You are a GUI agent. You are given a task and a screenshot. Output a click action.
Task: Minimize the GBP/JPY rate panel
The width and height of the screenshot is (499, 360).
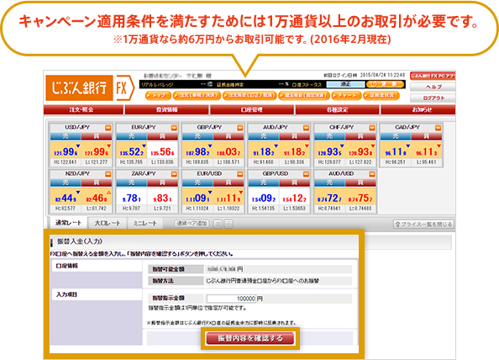coord(240,128)
